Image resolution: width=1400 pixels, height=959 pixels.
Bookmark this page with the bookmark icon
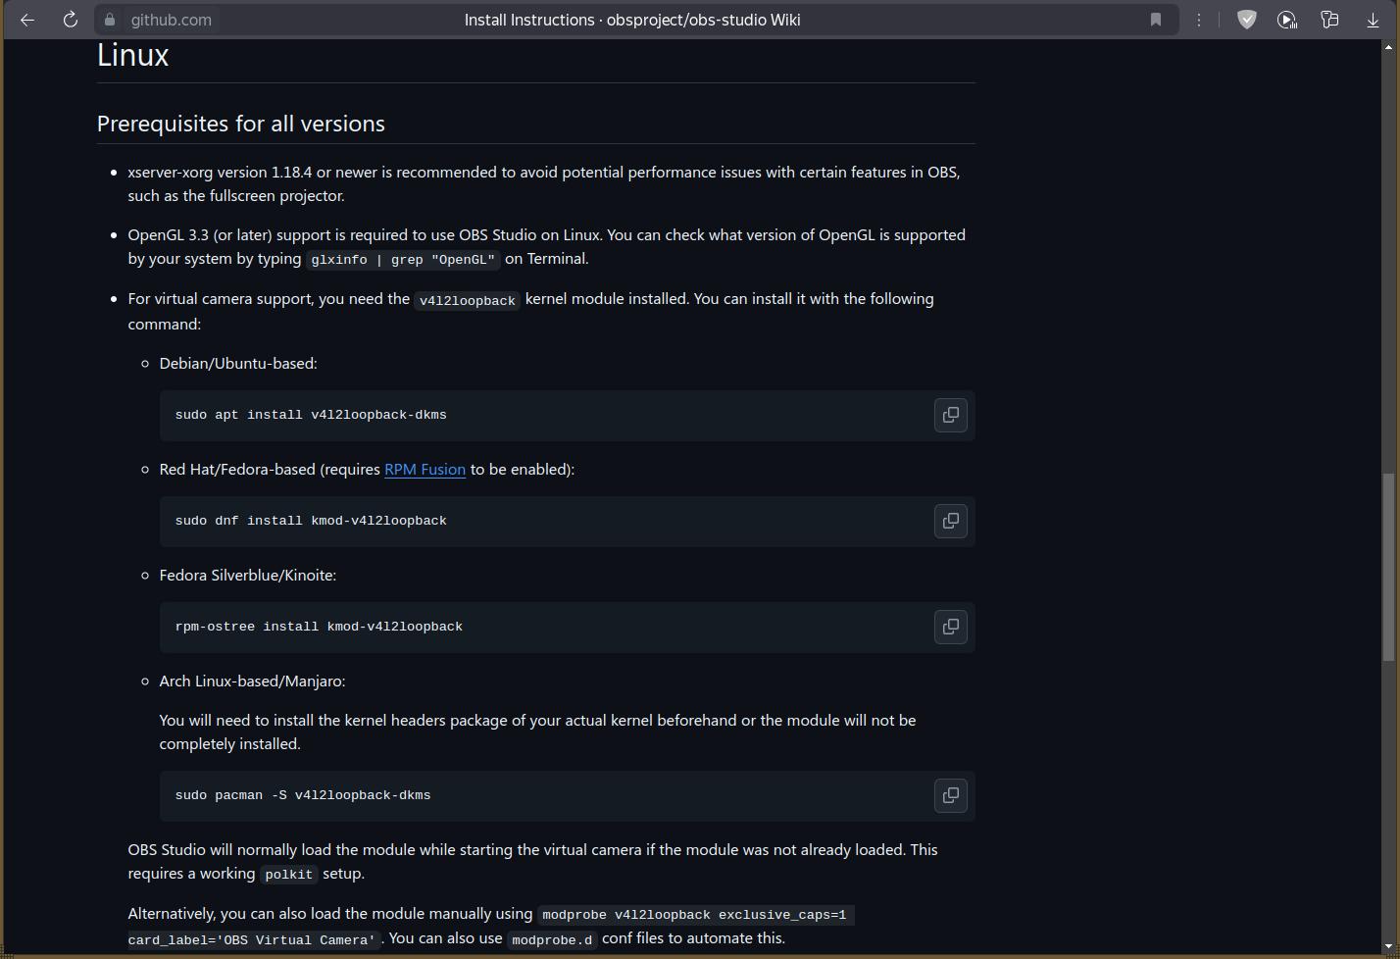pos(1156,20)
